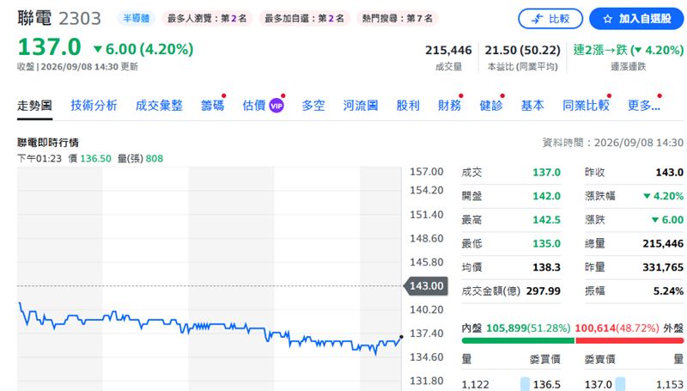Click the 143.00 previous-close price marker
Viewport: 687px width, 391px height.
[x=426, y=286]
